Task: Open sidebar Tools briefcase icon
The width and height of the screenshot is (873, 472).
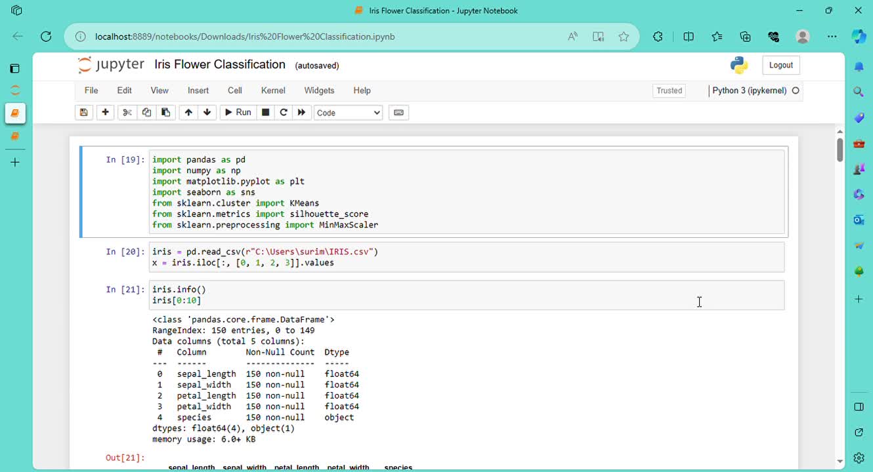Action: (859, 144)
